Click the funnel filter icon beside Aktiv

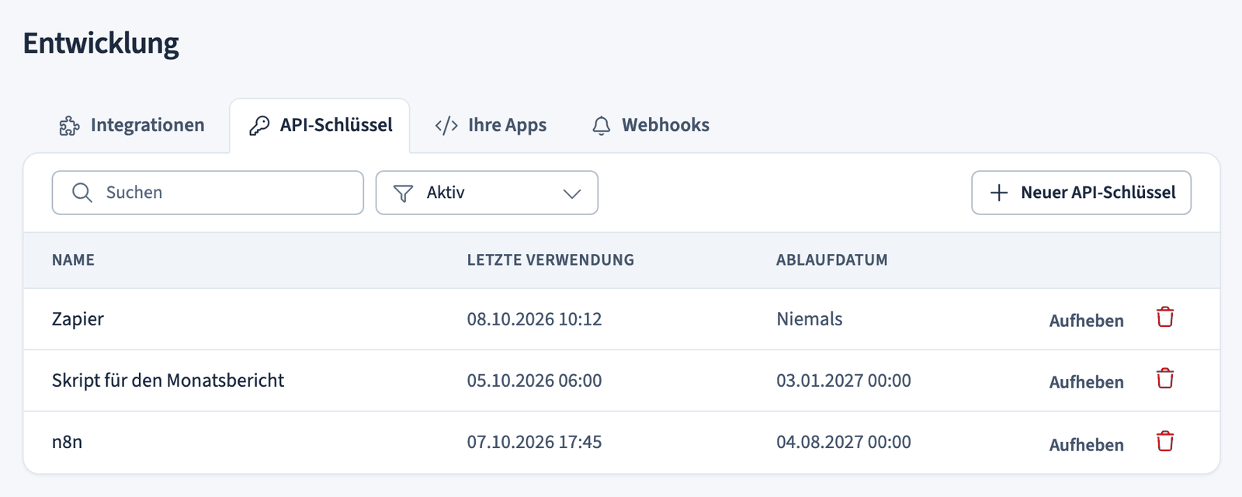tap(403, 193)
